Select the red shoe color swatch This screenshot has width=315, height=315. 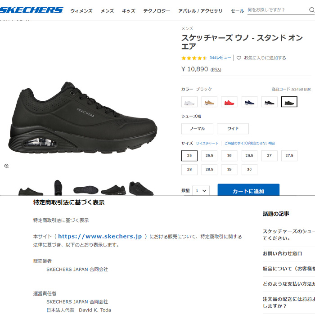[x=229, y=102]
